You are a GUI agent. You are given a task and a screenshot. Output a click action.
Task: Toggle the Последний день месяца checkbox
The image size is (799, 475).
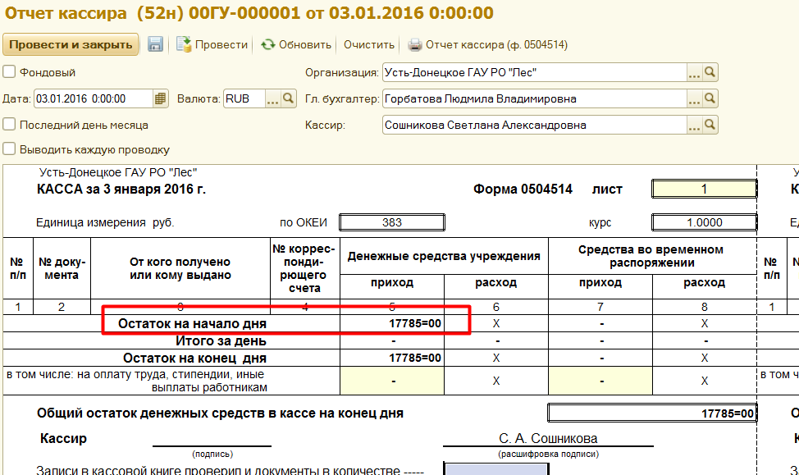pos(9,125)
